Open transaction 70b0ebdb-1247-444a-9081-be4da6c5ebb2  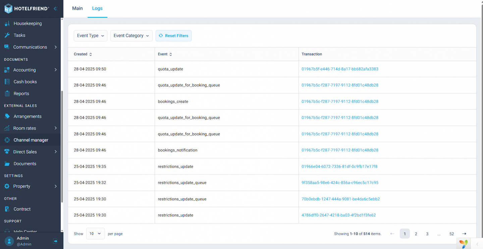pos(340,199)
